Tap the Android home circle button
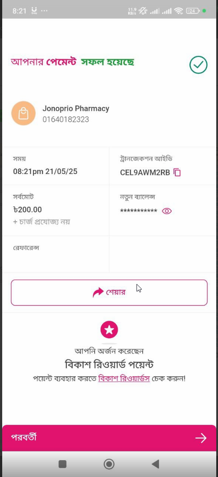This screenshot has height=477, width=218. (x=109, y=464)
